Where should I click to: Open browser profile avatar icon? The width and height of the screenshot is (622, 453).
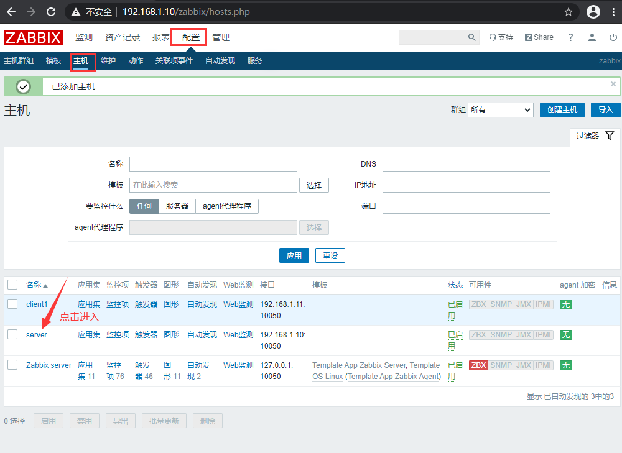(593, 12)
